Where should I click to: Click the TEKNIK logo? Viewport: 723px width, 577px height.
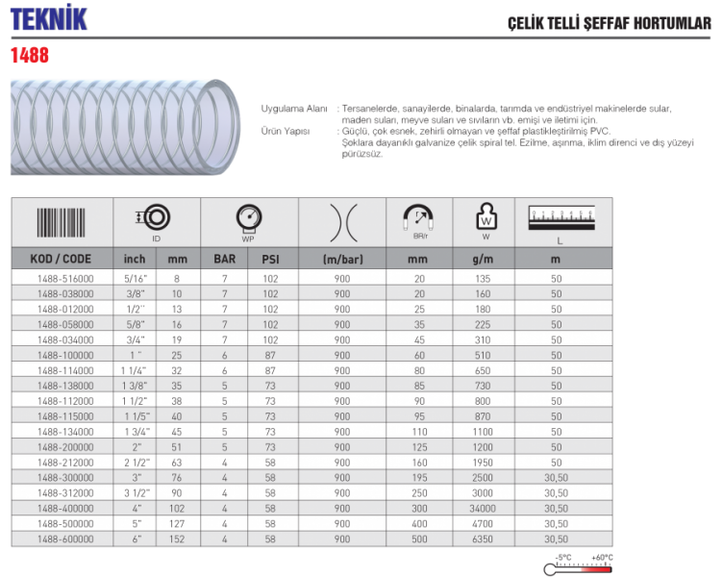click(48, 18)
